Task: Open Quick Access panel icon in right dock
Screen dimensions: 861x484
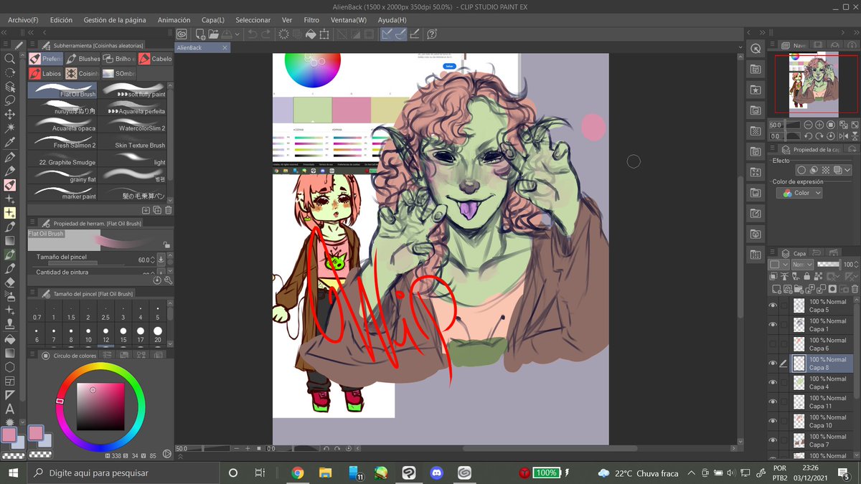Action: [756, 48]
